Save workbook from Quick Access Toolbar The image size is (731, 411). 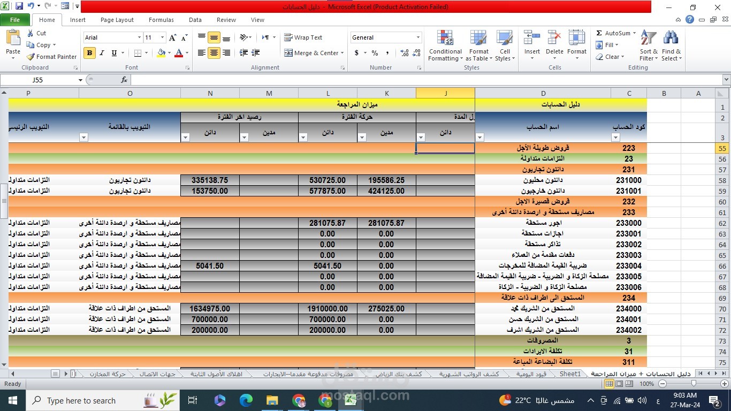19,6
